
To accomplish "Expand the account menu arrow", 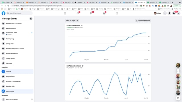I will [178, 13].
